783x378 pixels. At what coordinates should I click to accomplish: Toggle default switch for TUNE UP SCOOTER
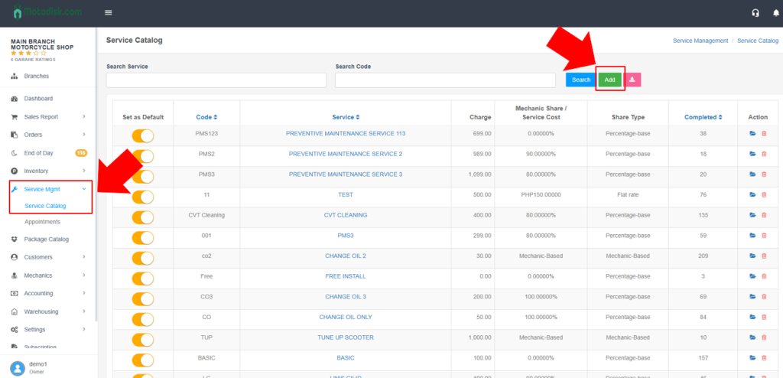(x=143, y=338)
